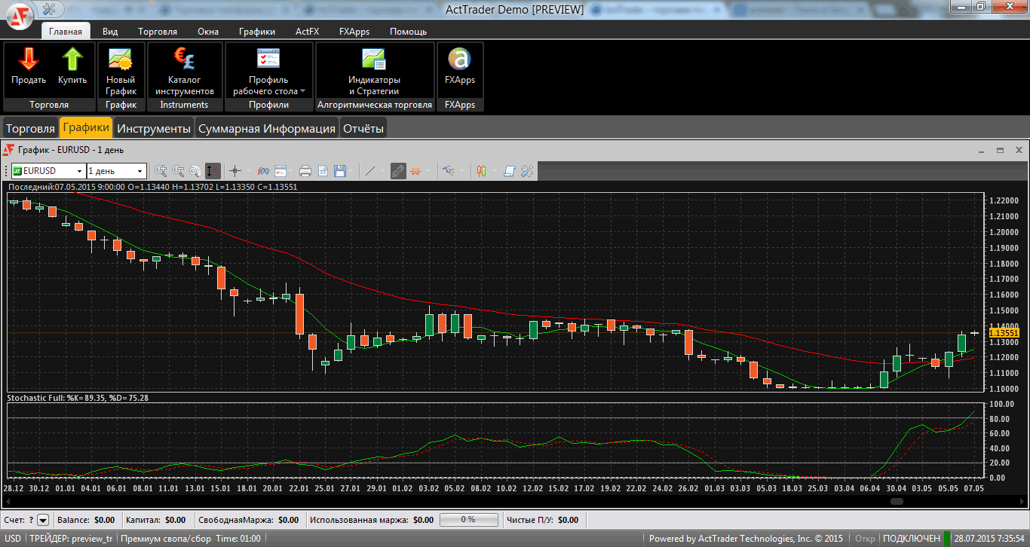1030x547 pixels.
Task: Open the Графики ribbon tab
Action: (257, 31)
